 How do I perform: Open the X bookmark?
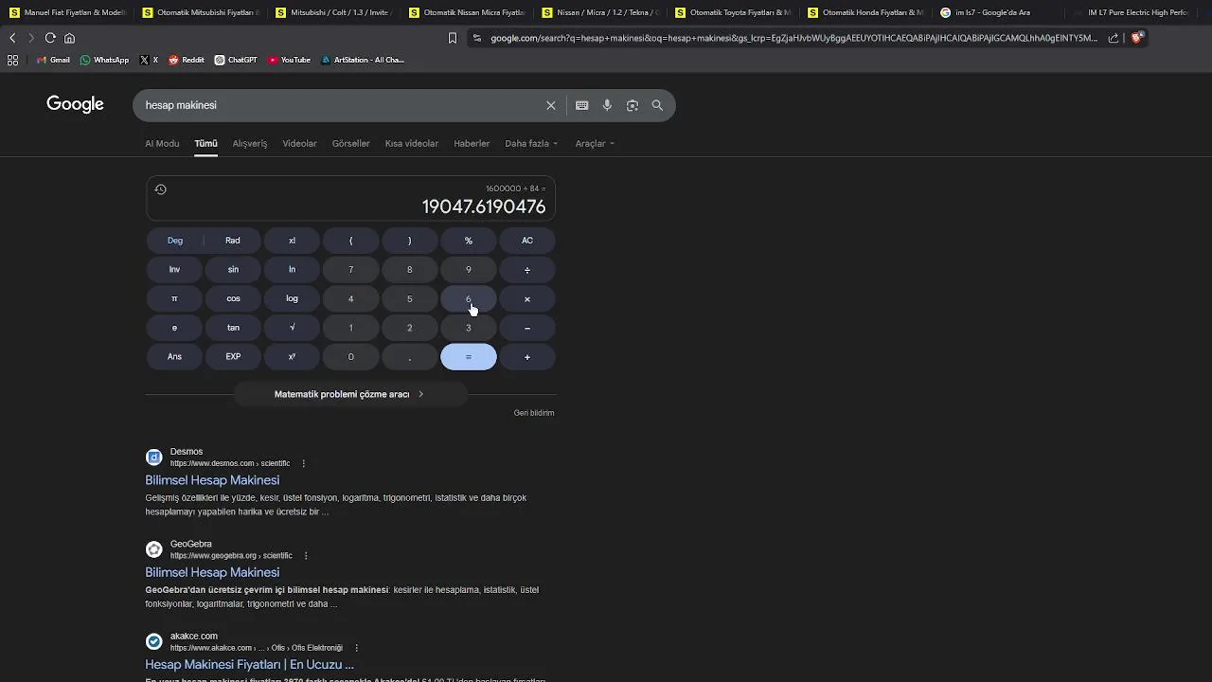coord(149,60)
